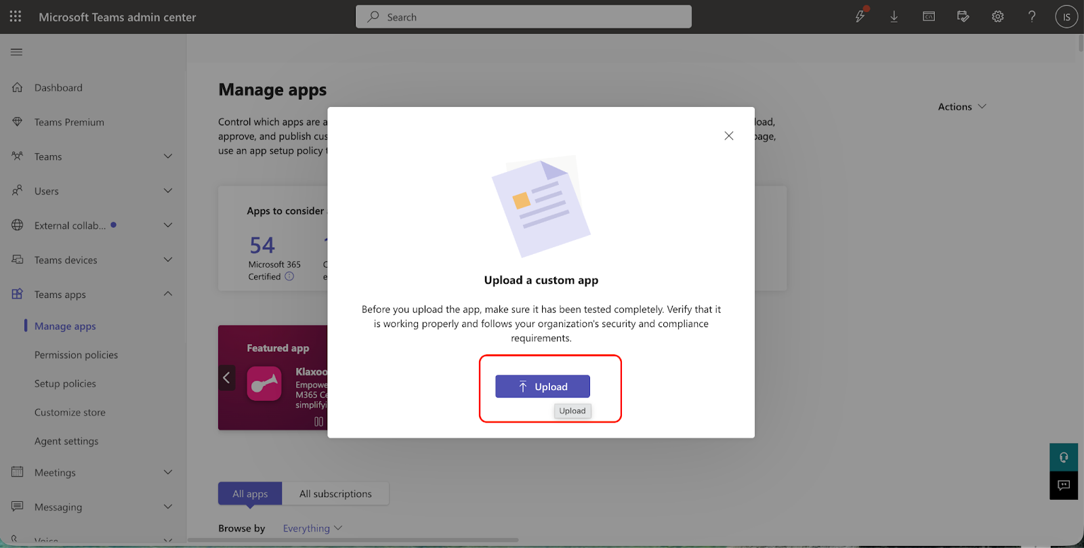The height and width of the screenshot is (548, 1084).
Task: Expand the Teams devices chevron
Action: (x=168, y=260)
